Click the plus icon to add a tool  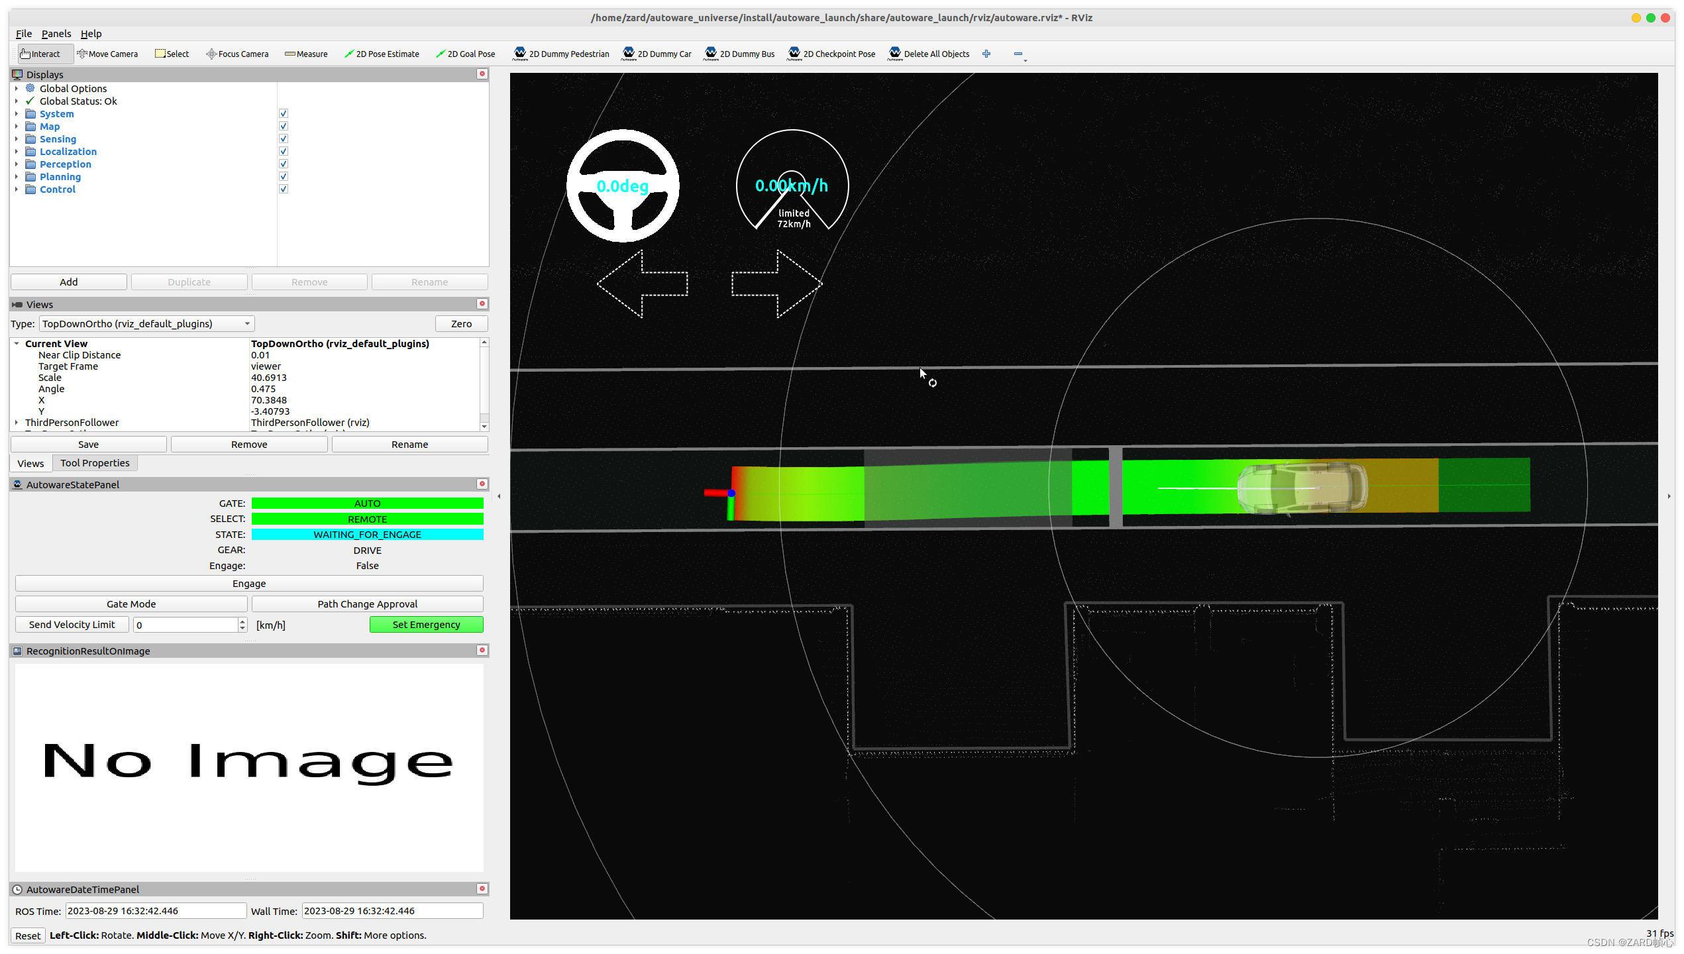click(x=986, y=54)
